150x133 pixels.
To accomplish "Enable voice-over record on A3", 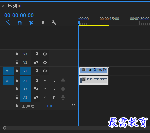I will [63, 97].
